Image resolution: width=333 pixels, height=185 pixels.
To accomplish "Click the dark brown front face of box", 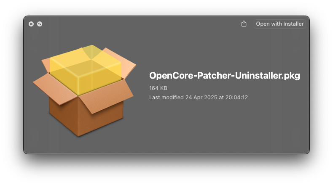I will tap(63, 114).
